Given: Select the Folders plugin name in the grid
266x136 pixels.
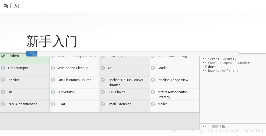Looking at the screenshot, I should coord(13,56).
